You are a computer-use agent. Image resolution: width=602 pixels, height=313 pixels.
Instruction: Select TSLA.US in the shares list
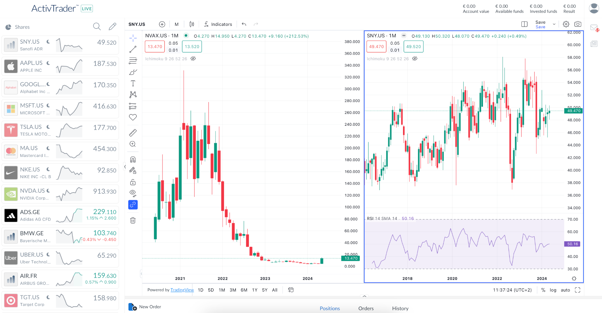click(60, 130)
